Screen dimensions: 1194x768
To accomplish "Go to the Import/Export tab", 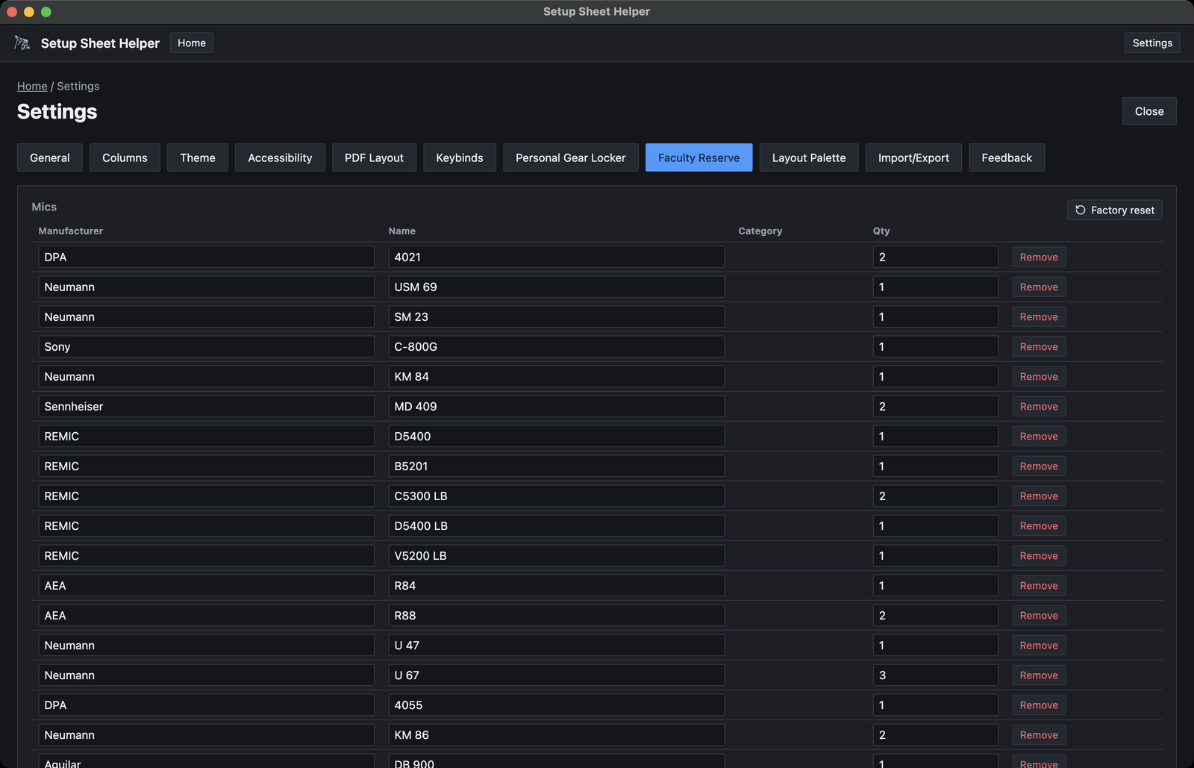I will tap(913, 157).
